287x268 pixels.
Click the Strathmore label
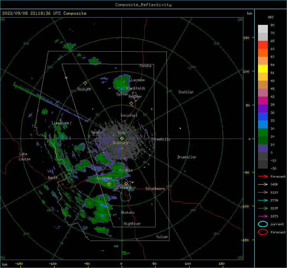point(155,189)
